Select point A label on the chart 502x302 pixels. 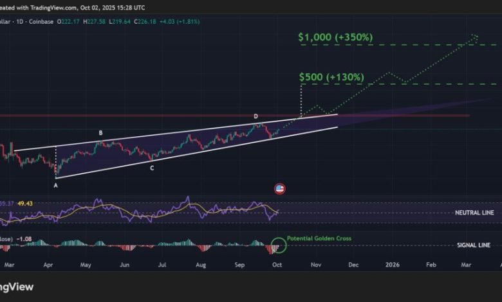[55, 185]
